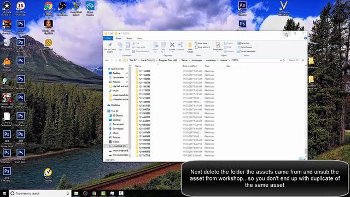The image size is (350, 197).
Task: Click the taskbar 'Type here to search' box
Action: (40, 193)
